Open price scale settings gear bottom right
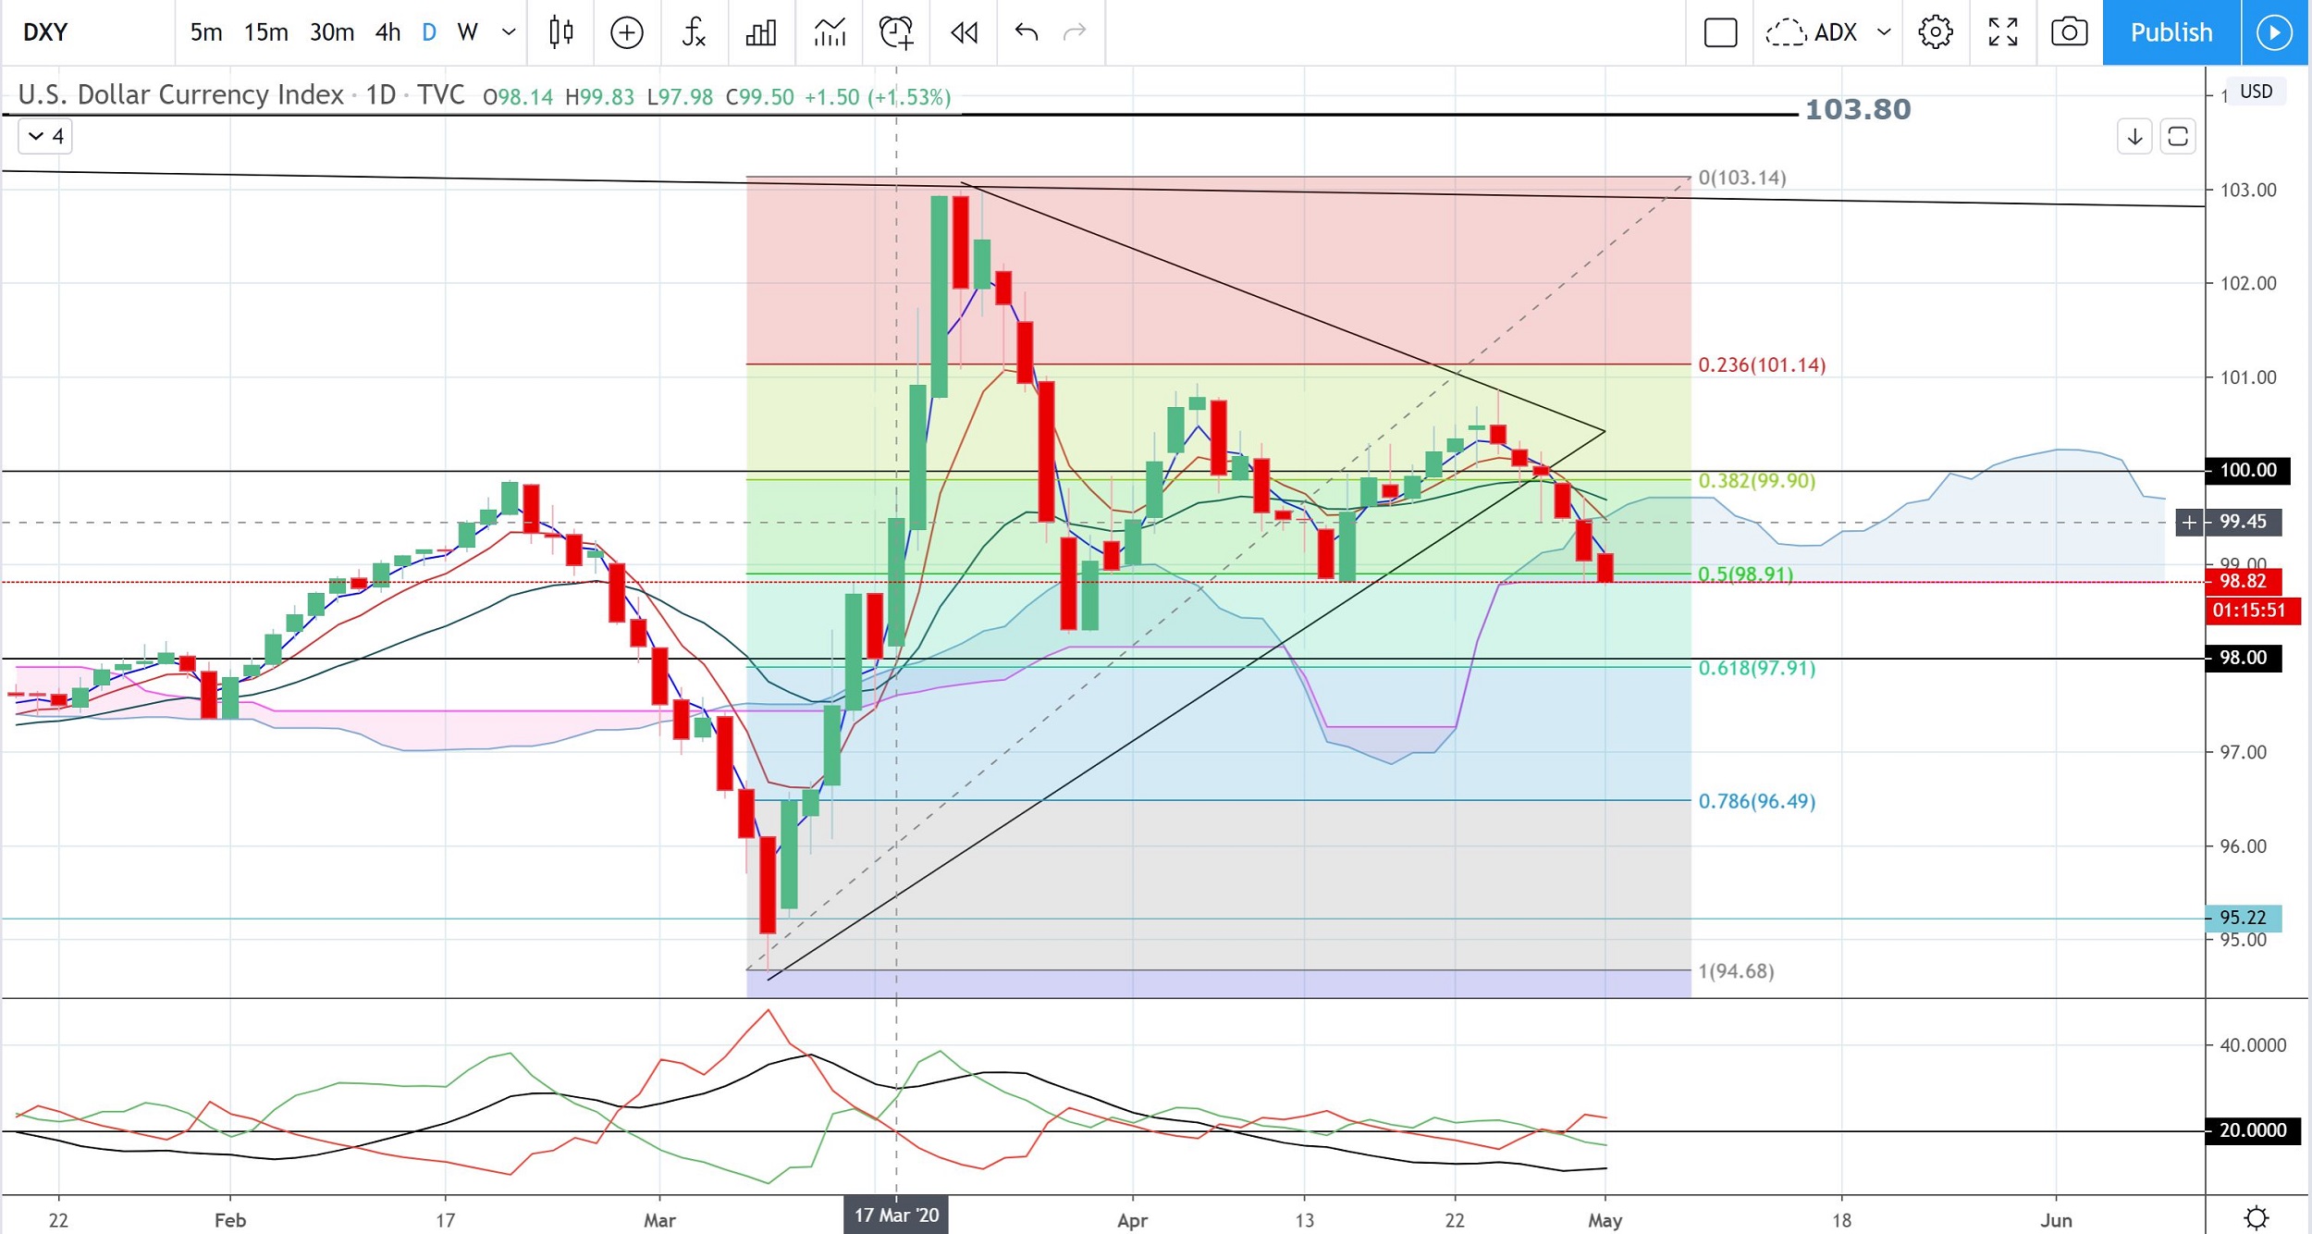This screenshot has width=2312, height=1234. coord(2257,1217)
